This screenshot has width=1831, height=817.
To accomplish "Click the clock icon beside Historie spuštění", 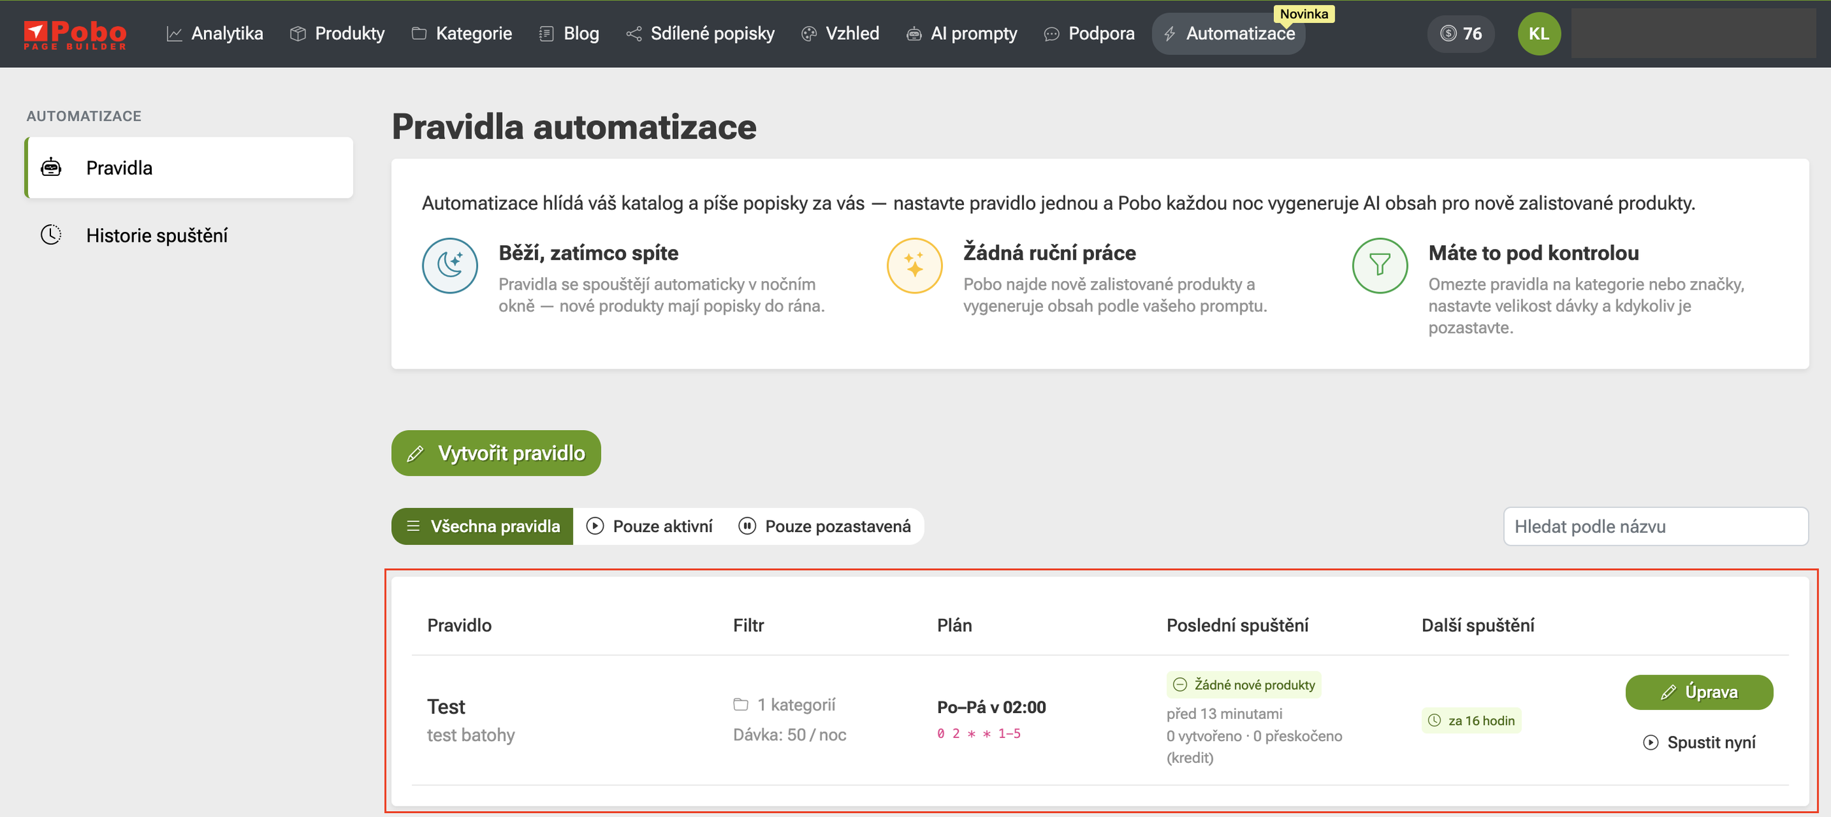I will 51,235.
